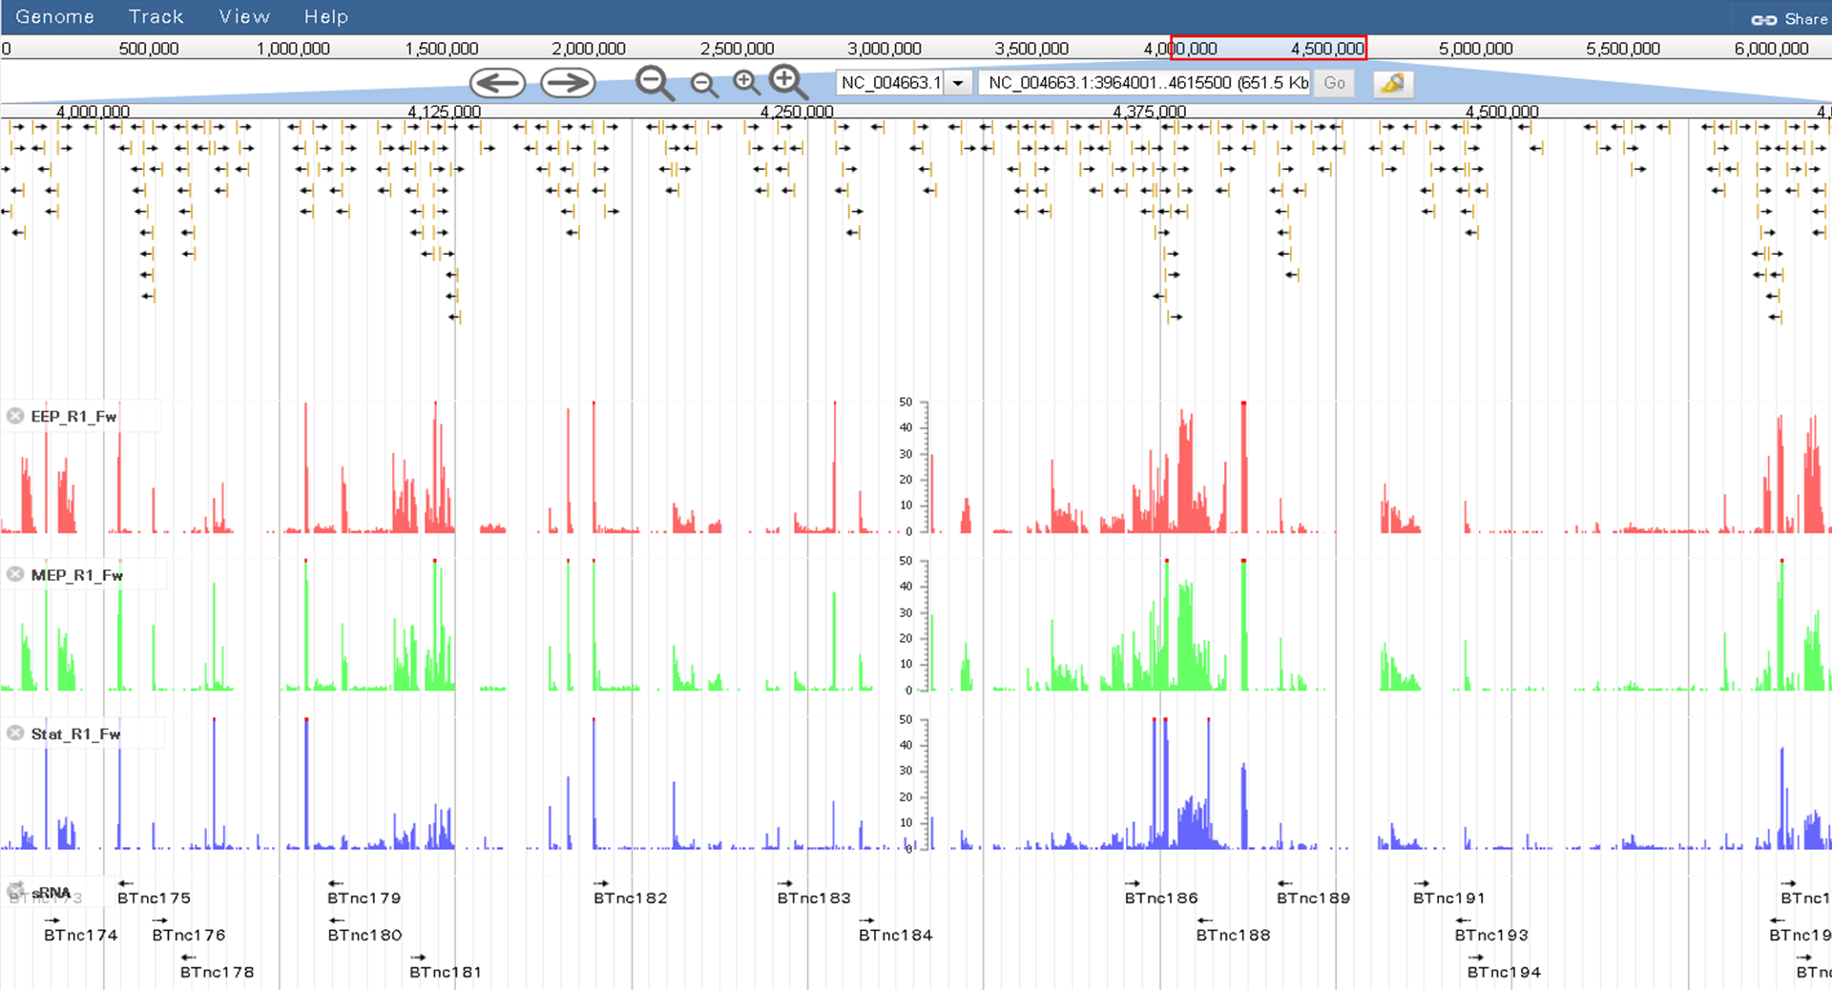Open the View menu
1832x990 pixels.
pos(244,17)
